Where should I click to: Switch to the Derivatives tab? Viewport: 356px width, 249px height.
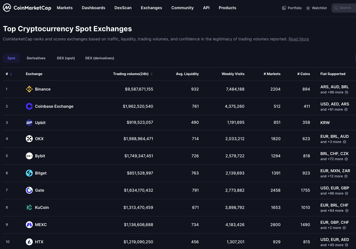coord(36,58)
